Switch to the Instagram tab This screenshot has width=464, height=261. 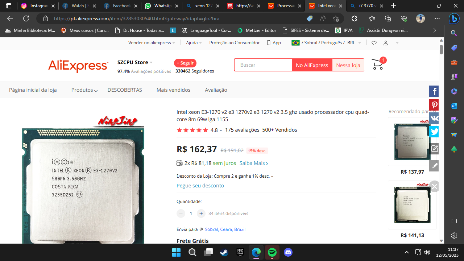(38, 6)
